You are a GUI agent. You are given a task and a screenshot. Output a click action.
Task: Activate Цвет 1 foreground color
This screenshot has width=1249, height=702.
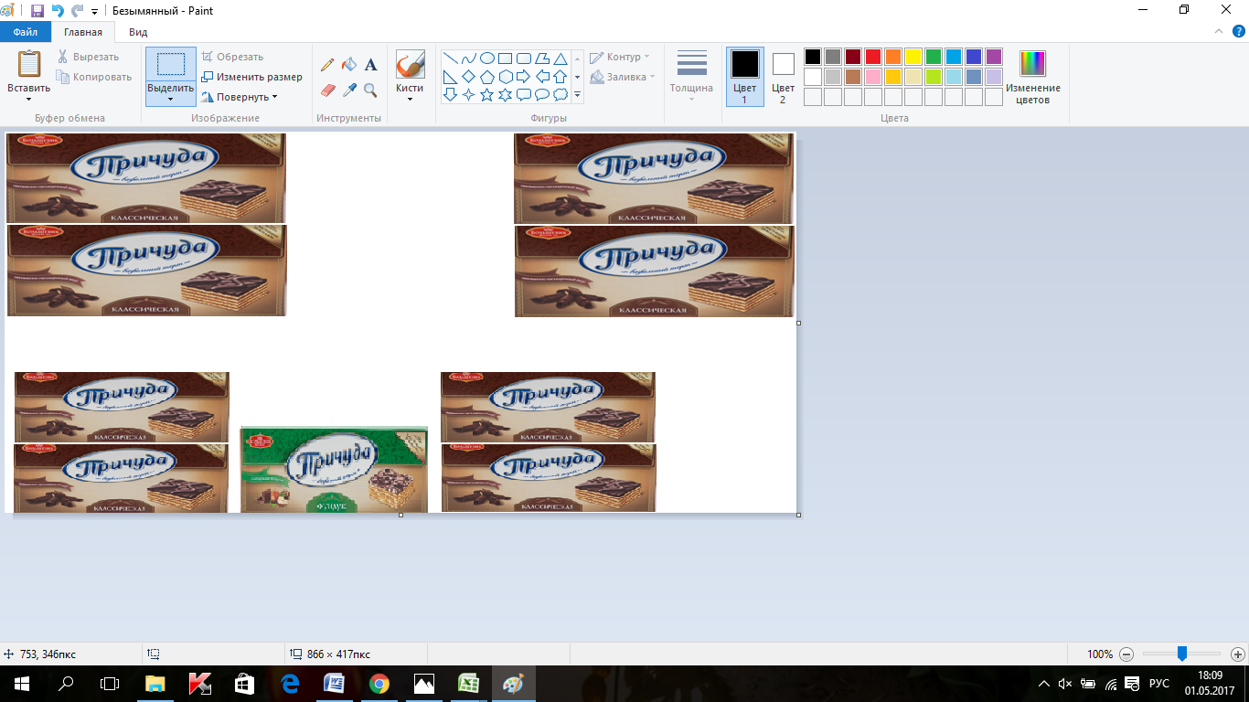(x=744, y=77)
